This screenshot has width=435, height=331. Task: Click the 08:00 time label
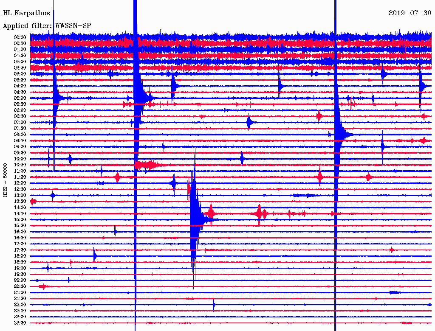coord(20,135)
